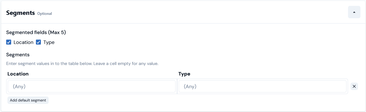Image resolution: width=366 pixels, height=112 pixels.
Task: Uncheck the Location segmented field checkbox
Action: coord(9,42)
